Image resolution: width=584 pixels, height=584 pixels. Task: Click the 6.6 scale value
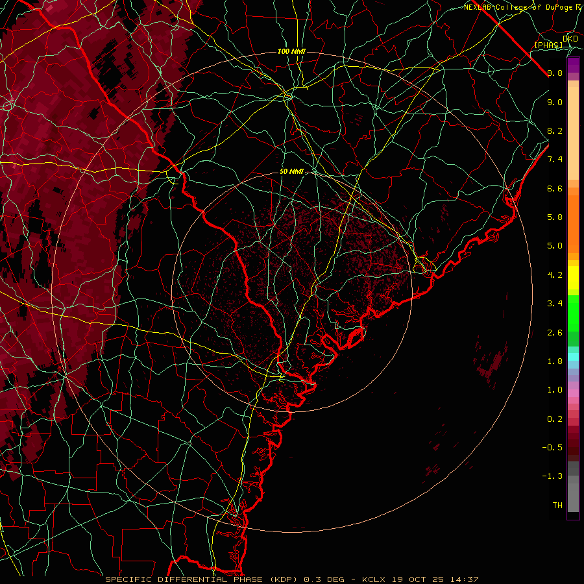click(x=555, y=188)
